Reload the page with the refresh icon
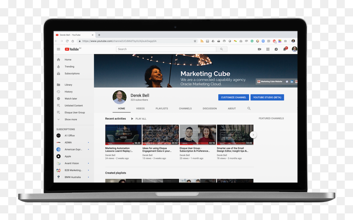This screenshot has height=220, width=353. [67, 41]
